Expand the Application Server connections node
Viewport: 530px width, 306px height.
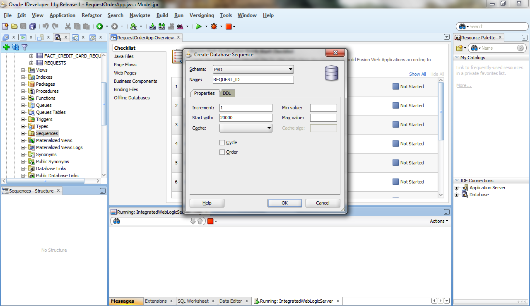coord(457,188)
